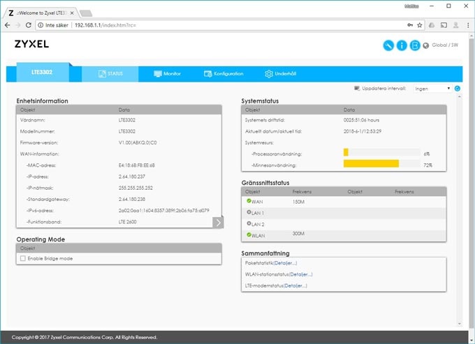Open the Uppdatera intervall dropdown

point(432,89)
